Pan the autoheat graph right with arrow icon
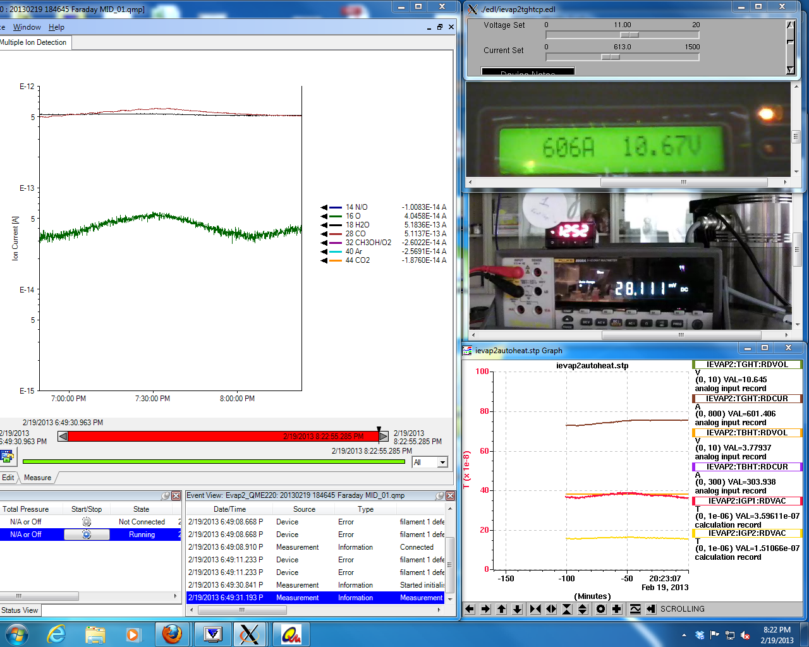Image resolution: width=809 pixels, height=647 pixels. point(485,609)
